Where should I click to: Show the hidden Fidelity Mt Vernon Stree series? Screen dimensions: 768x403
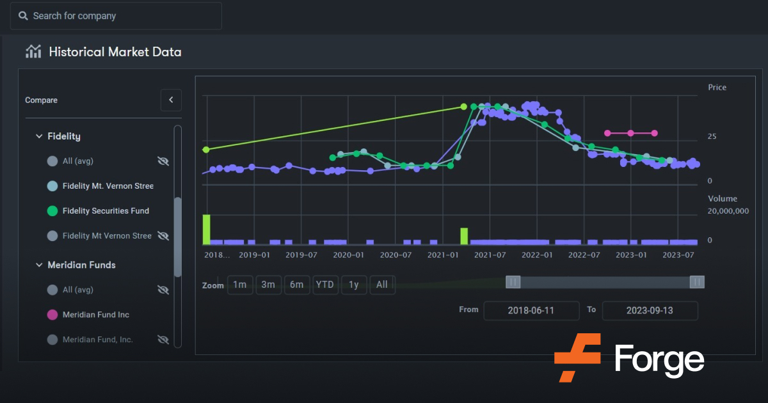click(x=163, y=235)
